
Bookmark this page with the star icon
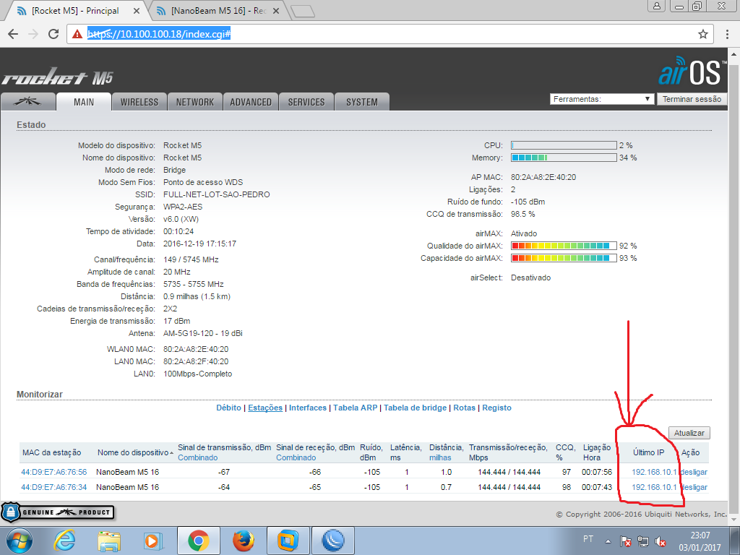(x=703, y=34)
